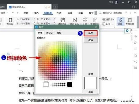Click the four-squares grid icon in sidebar
The image size is (139, 104).
click(x=136, y=68)
